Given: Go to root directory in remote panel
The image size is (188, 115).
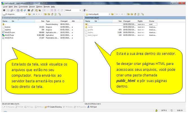Looking at the screenshot, I should click(x=132, y=14).
